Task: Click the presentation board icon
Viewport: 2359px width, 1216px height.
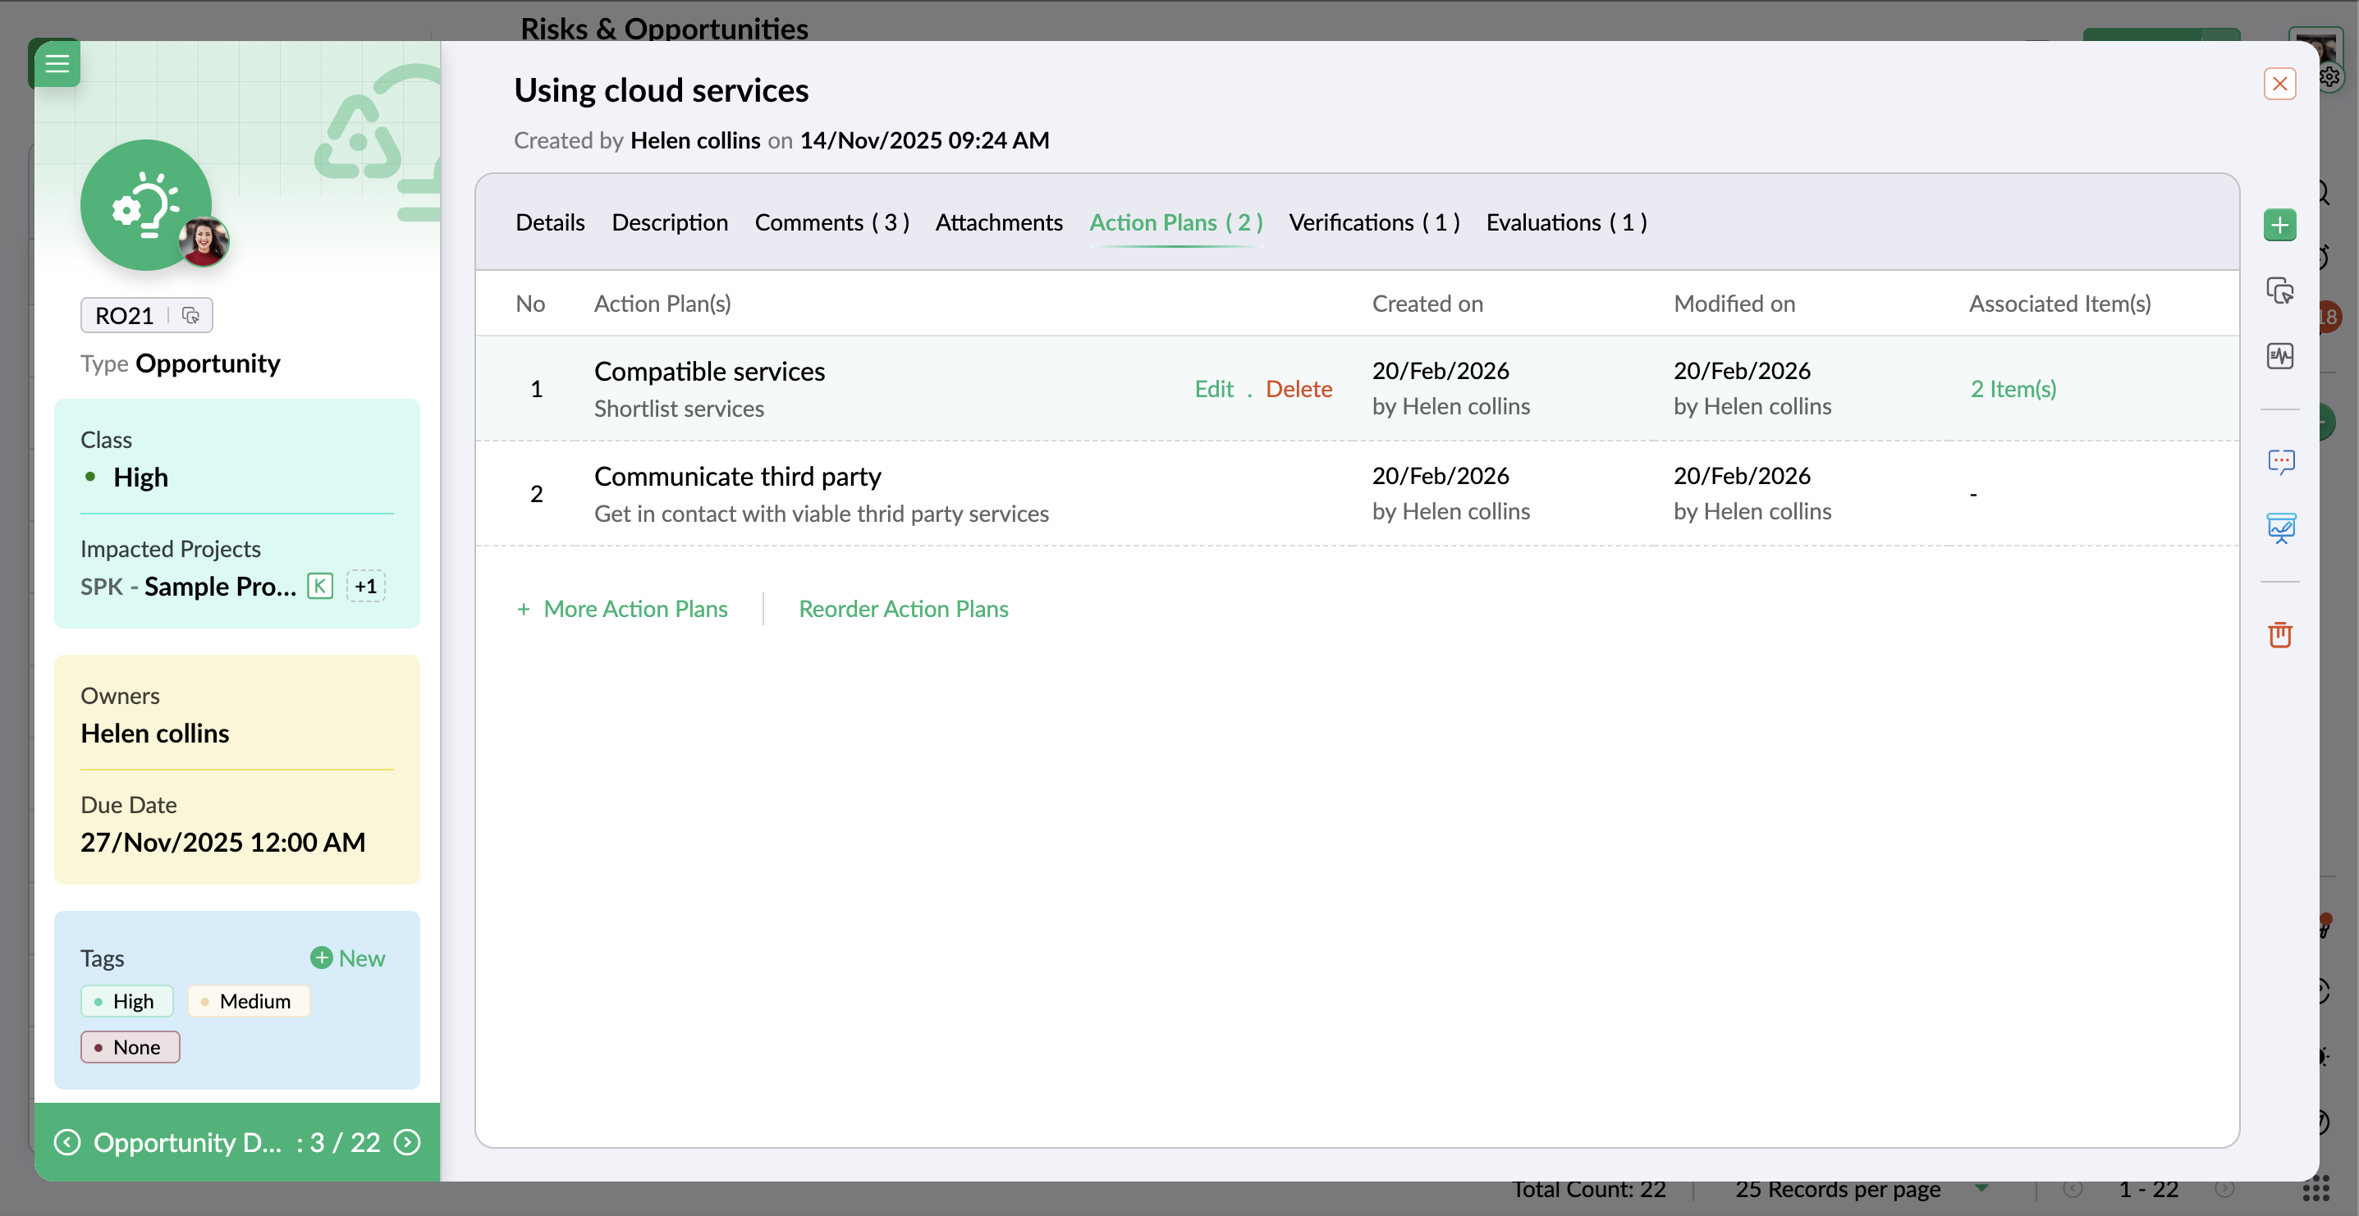Action: tap(2279, 528)
